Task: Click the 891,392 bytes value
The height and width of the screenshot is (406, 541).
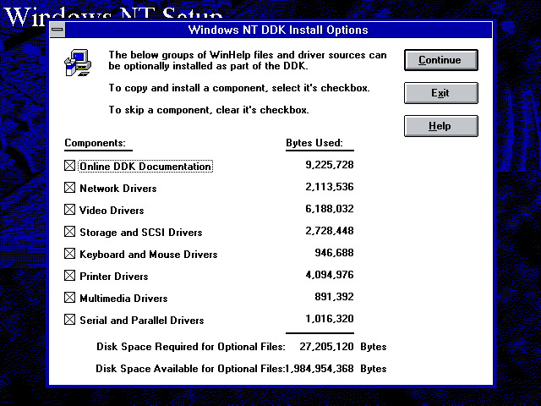Action: [x=334, y=297]
